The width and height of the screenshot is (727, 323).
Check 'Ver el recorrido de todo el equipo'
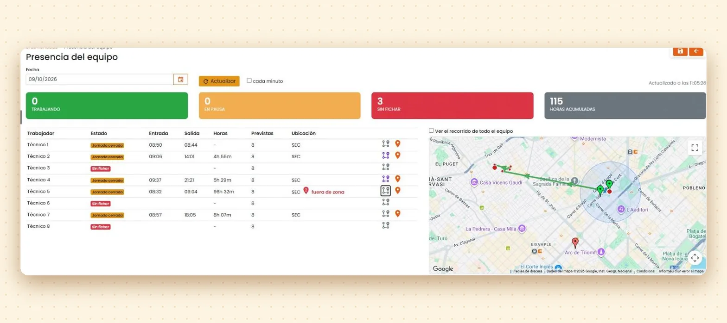point(432,130)
